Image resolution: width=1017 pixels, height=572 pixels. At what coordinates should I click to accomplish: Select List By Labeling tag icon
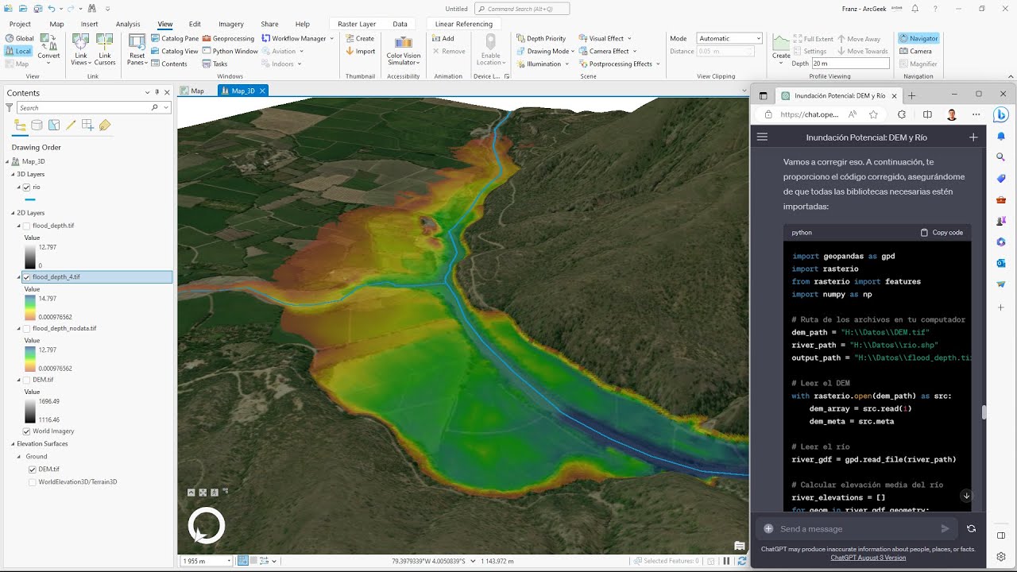105,125
